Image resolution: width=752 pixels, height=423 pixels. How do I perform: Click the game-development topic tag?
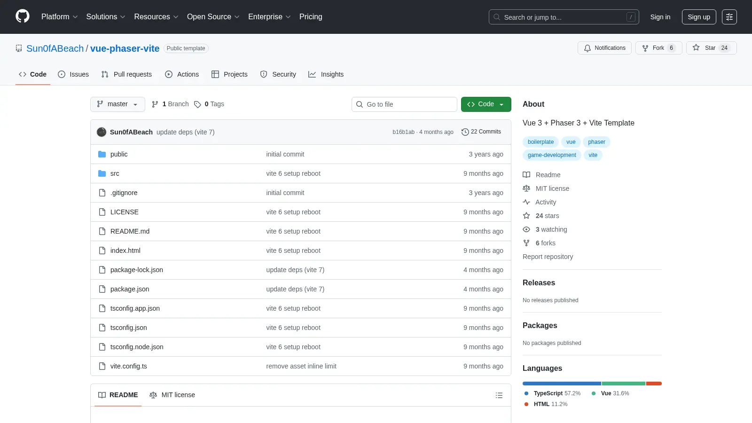click(x=552, y=155)
